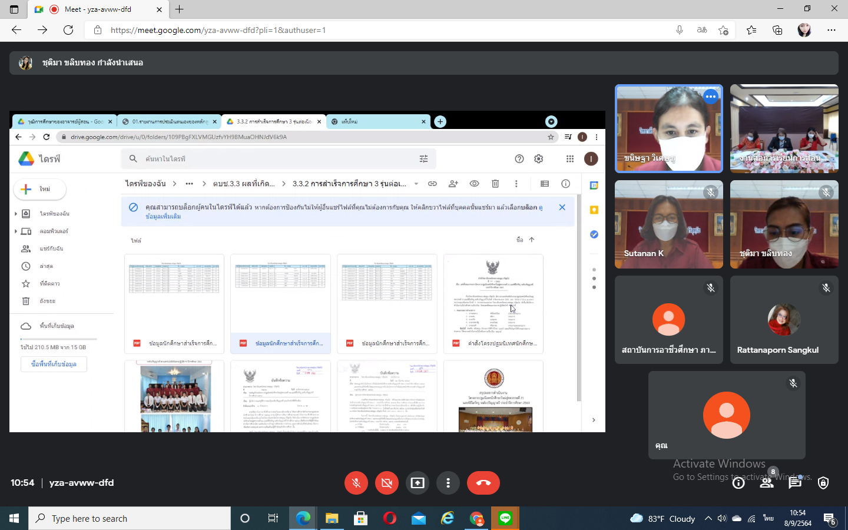This screenshot has height=530, width=848.
Task: Open Meet's more options three-dot menu
Action: coord(448,483)
